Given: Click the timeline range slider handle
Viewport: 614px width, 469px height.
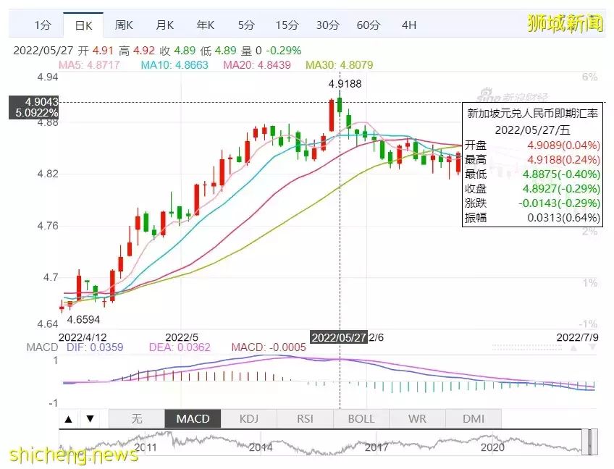Looking at the screenshot, I should (x=590, y=441).
